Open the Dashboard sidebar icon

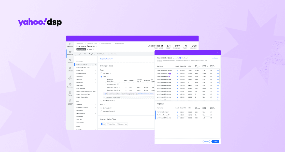click(x=70, y=44)
